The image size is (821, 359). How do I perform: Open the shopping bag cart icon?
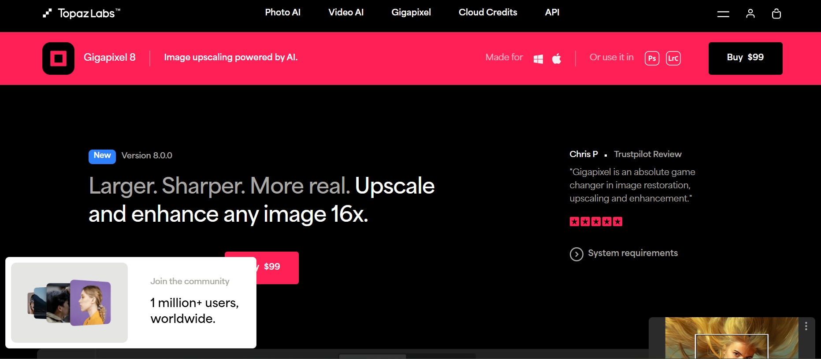click(776, 14)
